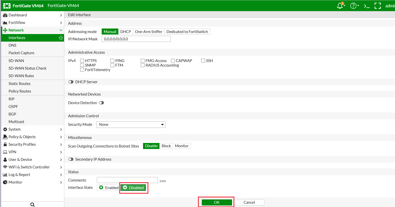Screen dimensions: 395x207
Task: Select the Dashboard gauge icon
Action: [x=5, y=15]
